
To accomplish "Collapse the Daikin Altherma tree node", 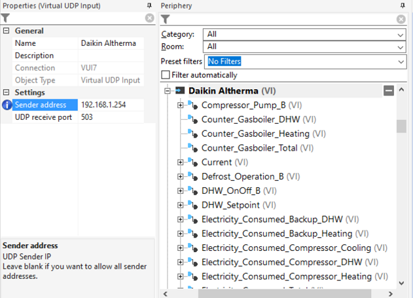I will (x=168, y=91).
